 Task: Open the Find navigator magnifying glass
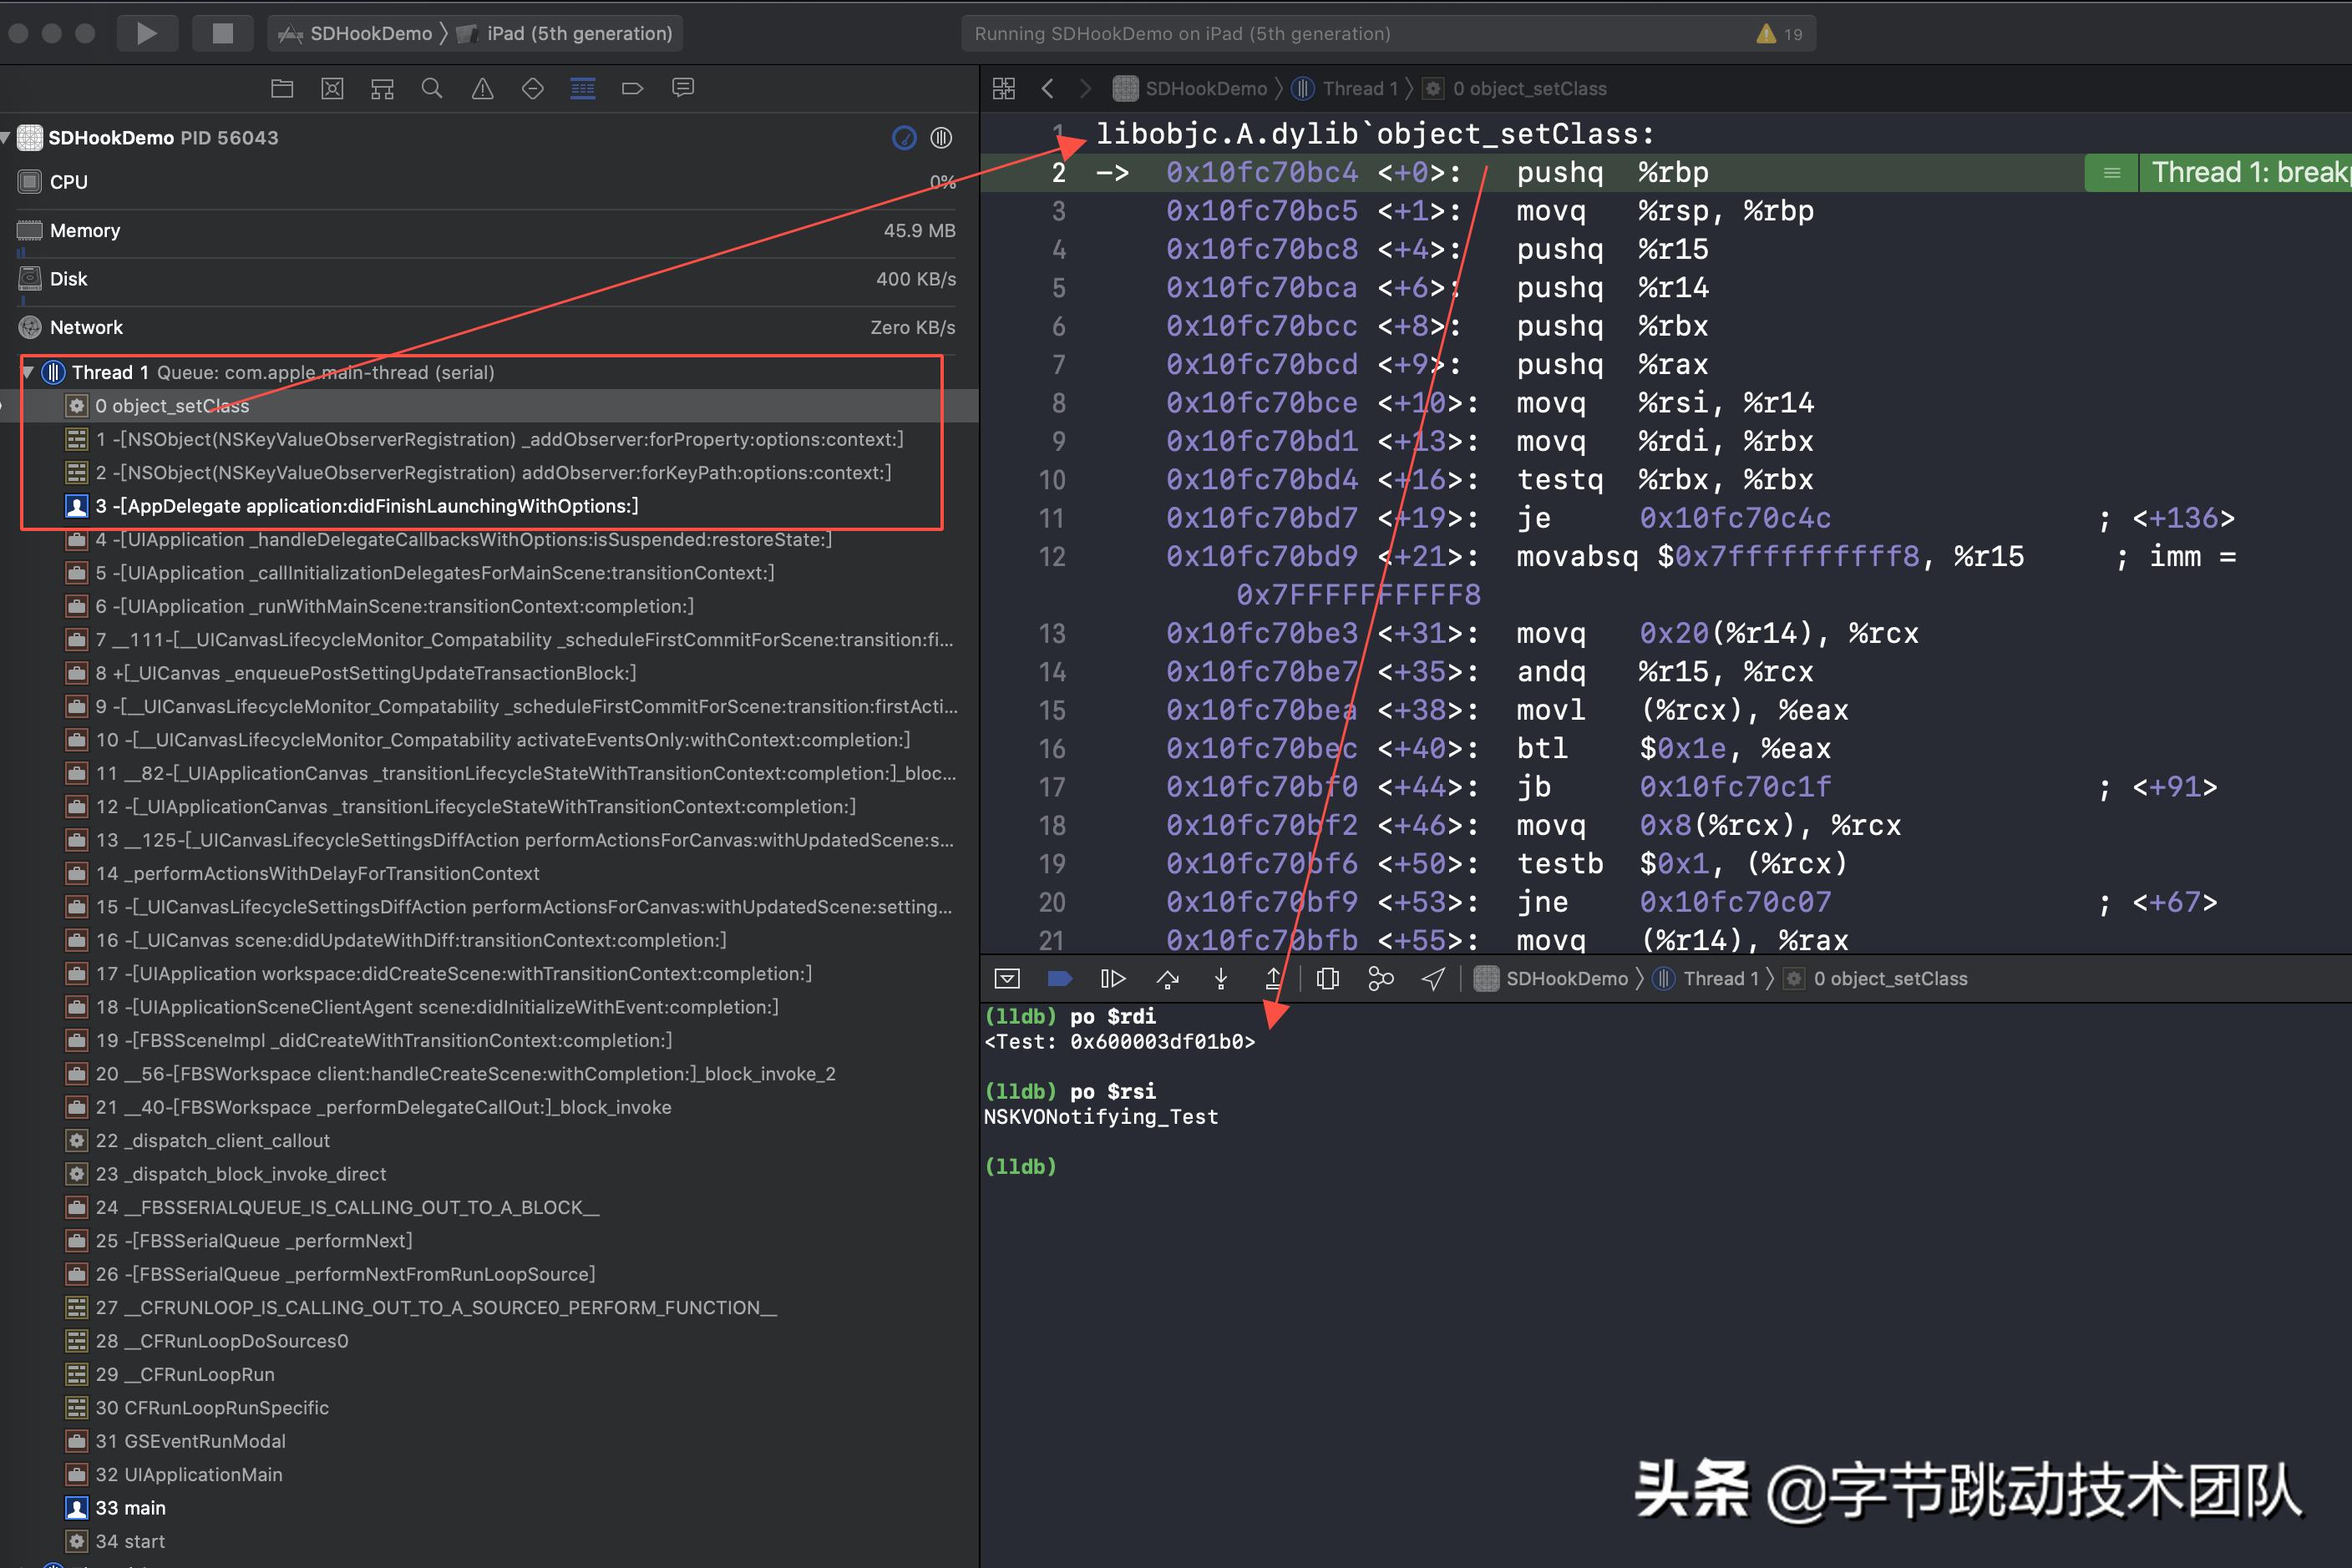(x=432, y=88)
